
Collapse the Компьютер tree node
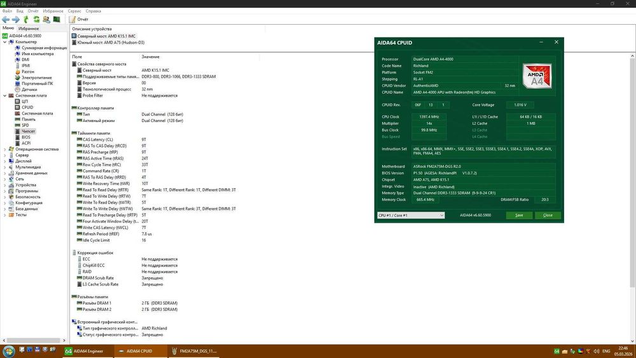tap(5, 42)
